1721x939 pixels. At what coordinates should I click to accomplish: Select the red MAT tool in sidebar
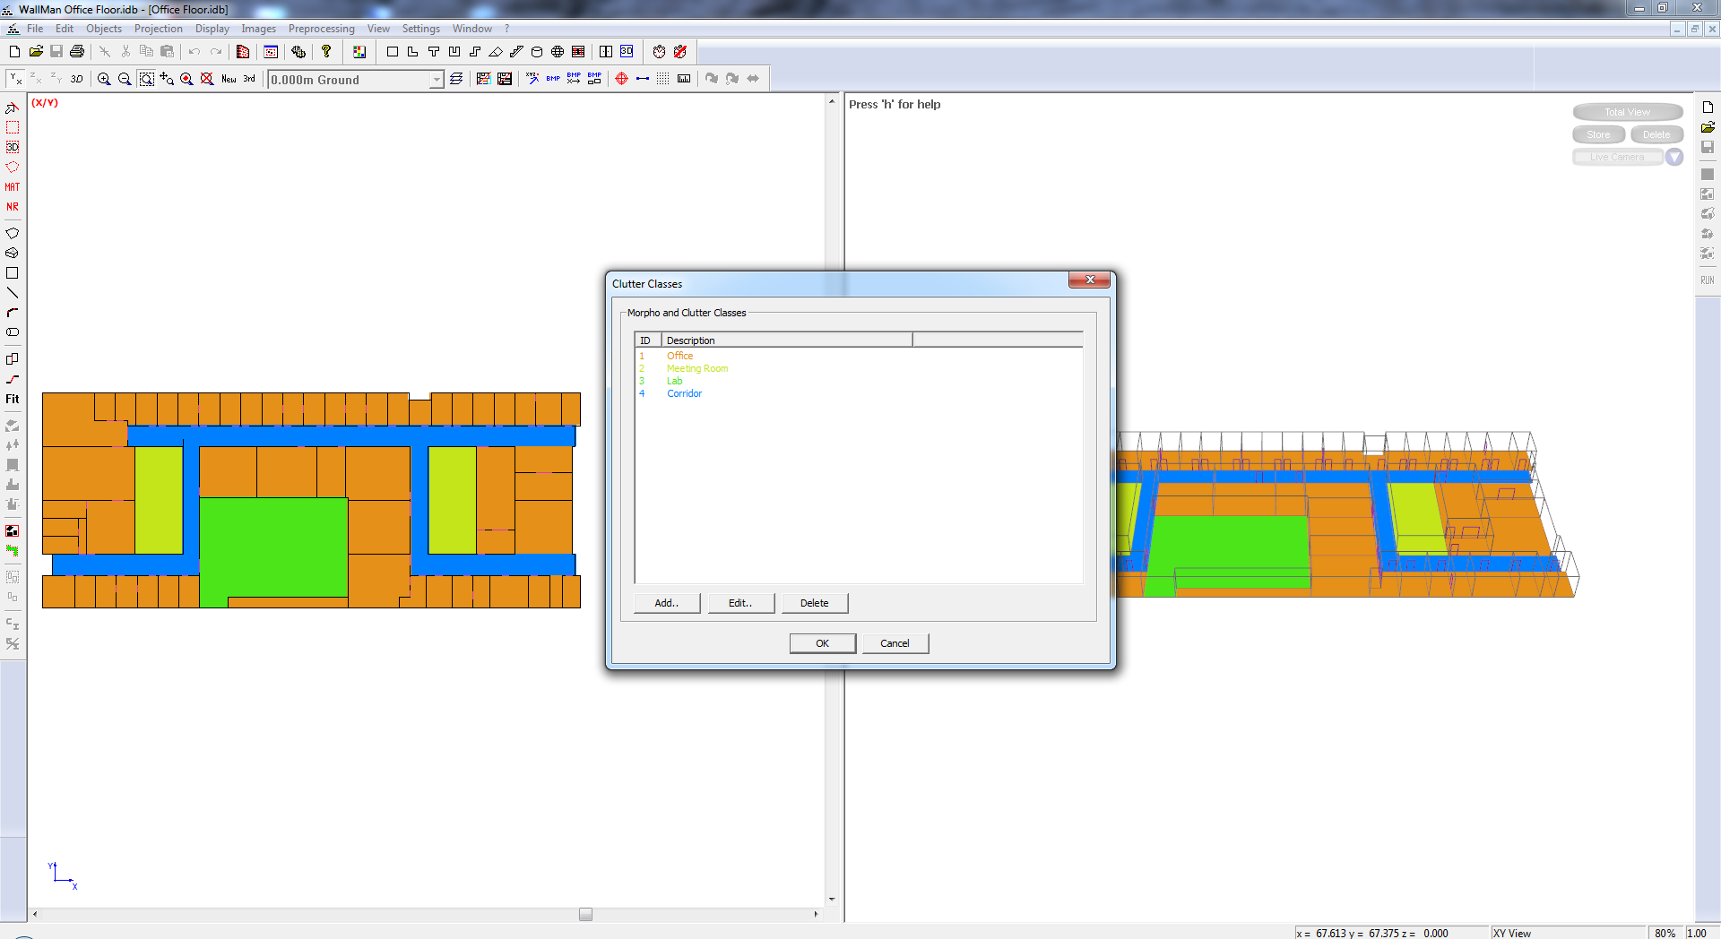coord(13,187)
